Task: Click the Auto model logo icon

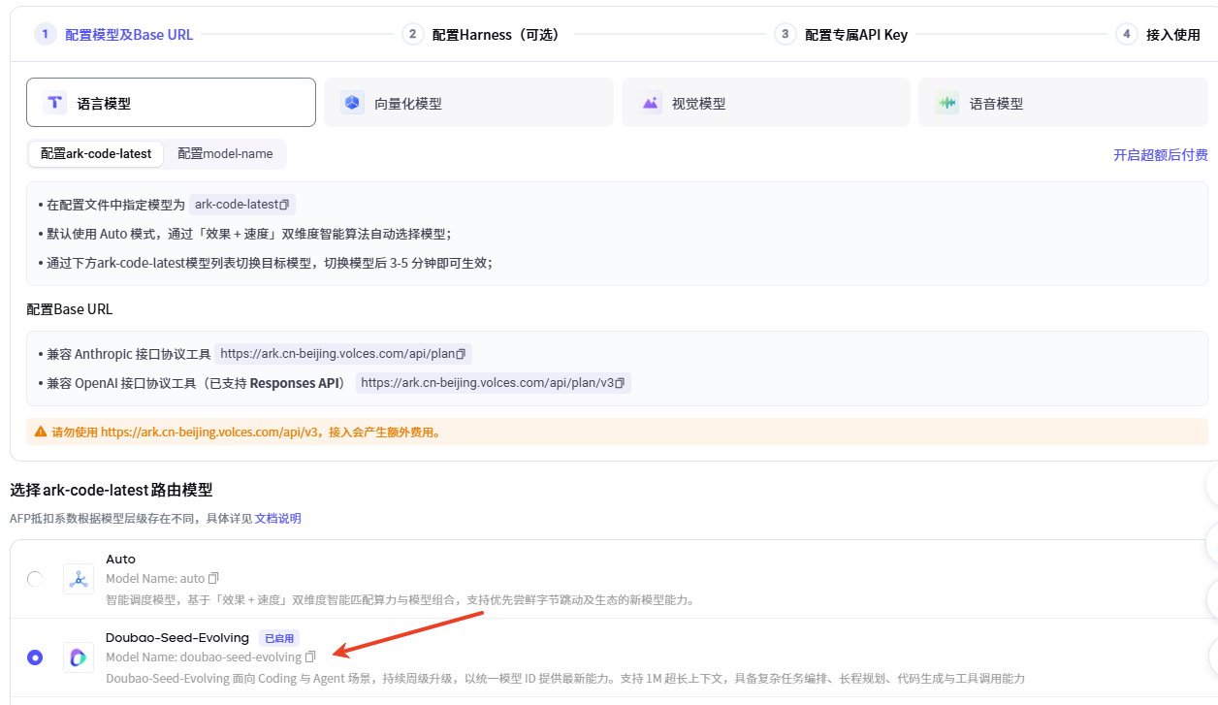Action: tap(79, 579)
